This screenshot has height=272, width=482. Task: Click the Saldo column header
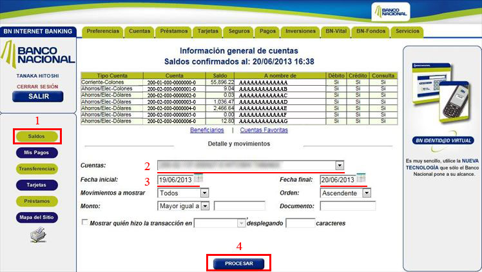coord(220,75)
